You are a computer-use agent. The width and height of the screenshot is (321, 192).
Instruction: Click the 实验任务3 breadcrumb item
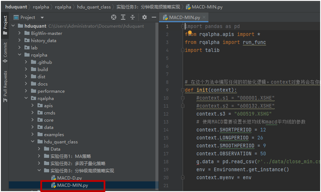point(148,7)
